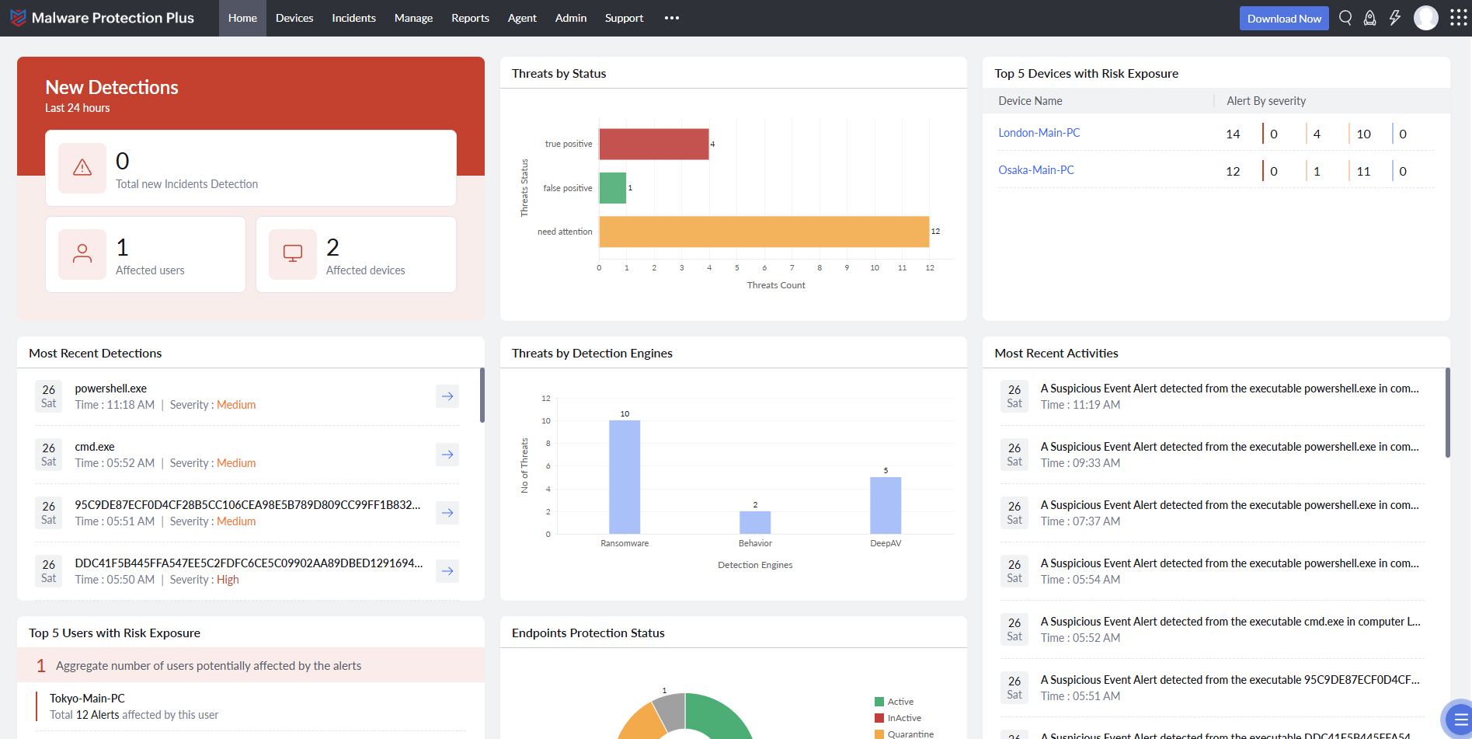Screen dimensions: 1472x739
Task: Open the lightning quick actions icon
Action: [x=1395, y=18]
